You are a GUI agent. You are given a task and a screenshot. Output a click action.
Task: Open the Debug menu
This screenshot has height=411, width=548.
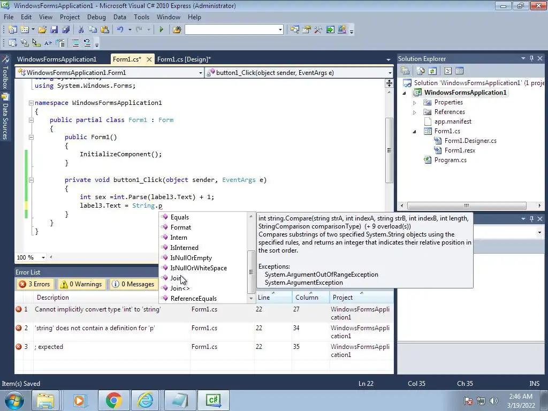pyautogui.click(x=96, y=17)
